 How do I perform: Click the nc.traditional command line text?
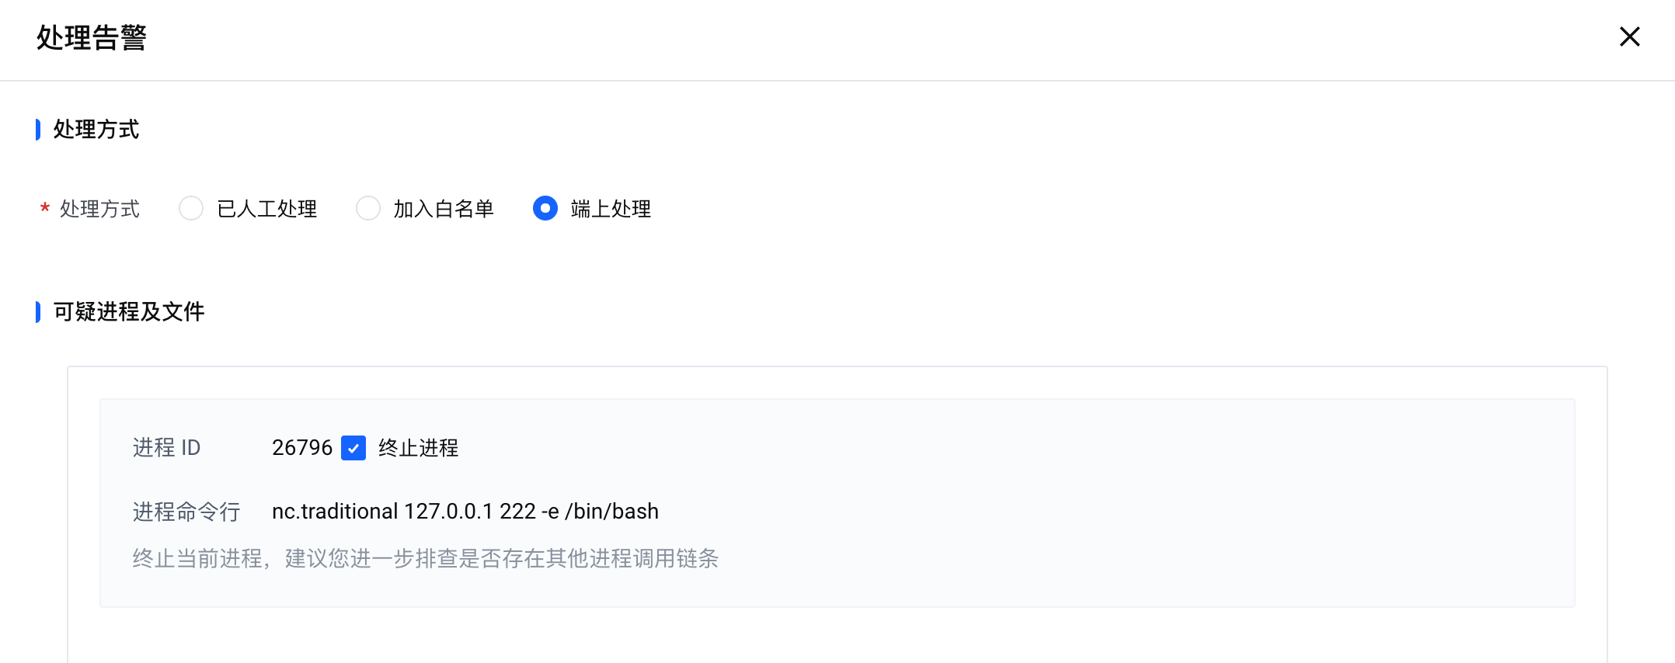tap(465, 512)
